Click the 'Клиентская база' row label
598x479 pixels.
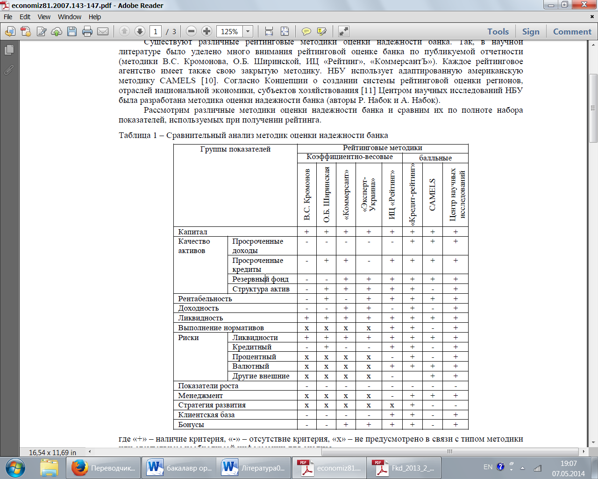(x=206, y=415)
